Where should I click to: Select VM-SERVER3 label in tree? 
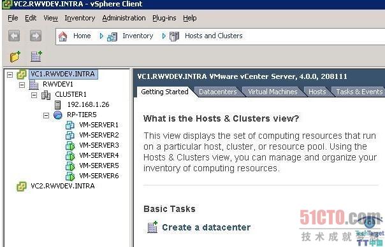tap(99, 145)
